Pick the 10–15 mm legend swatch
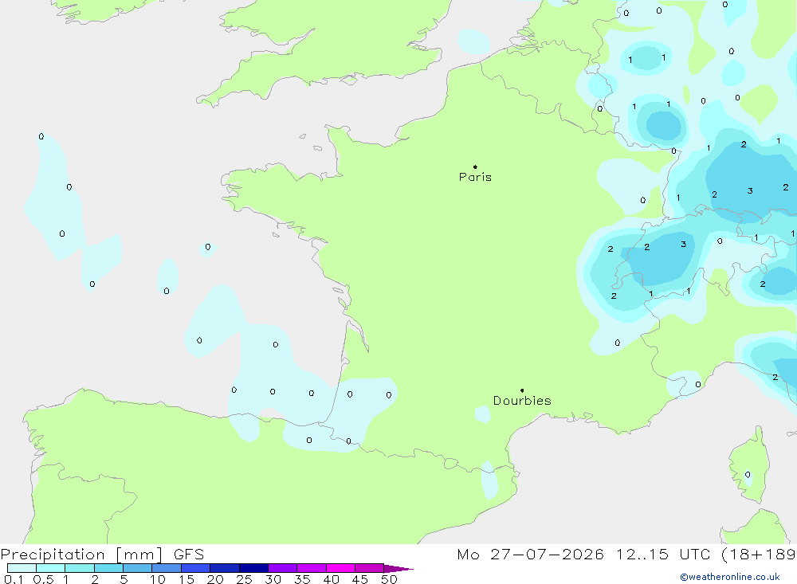 point(167,568)
